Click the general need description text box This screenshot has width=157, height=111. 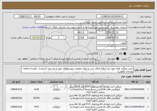[77, 70]
